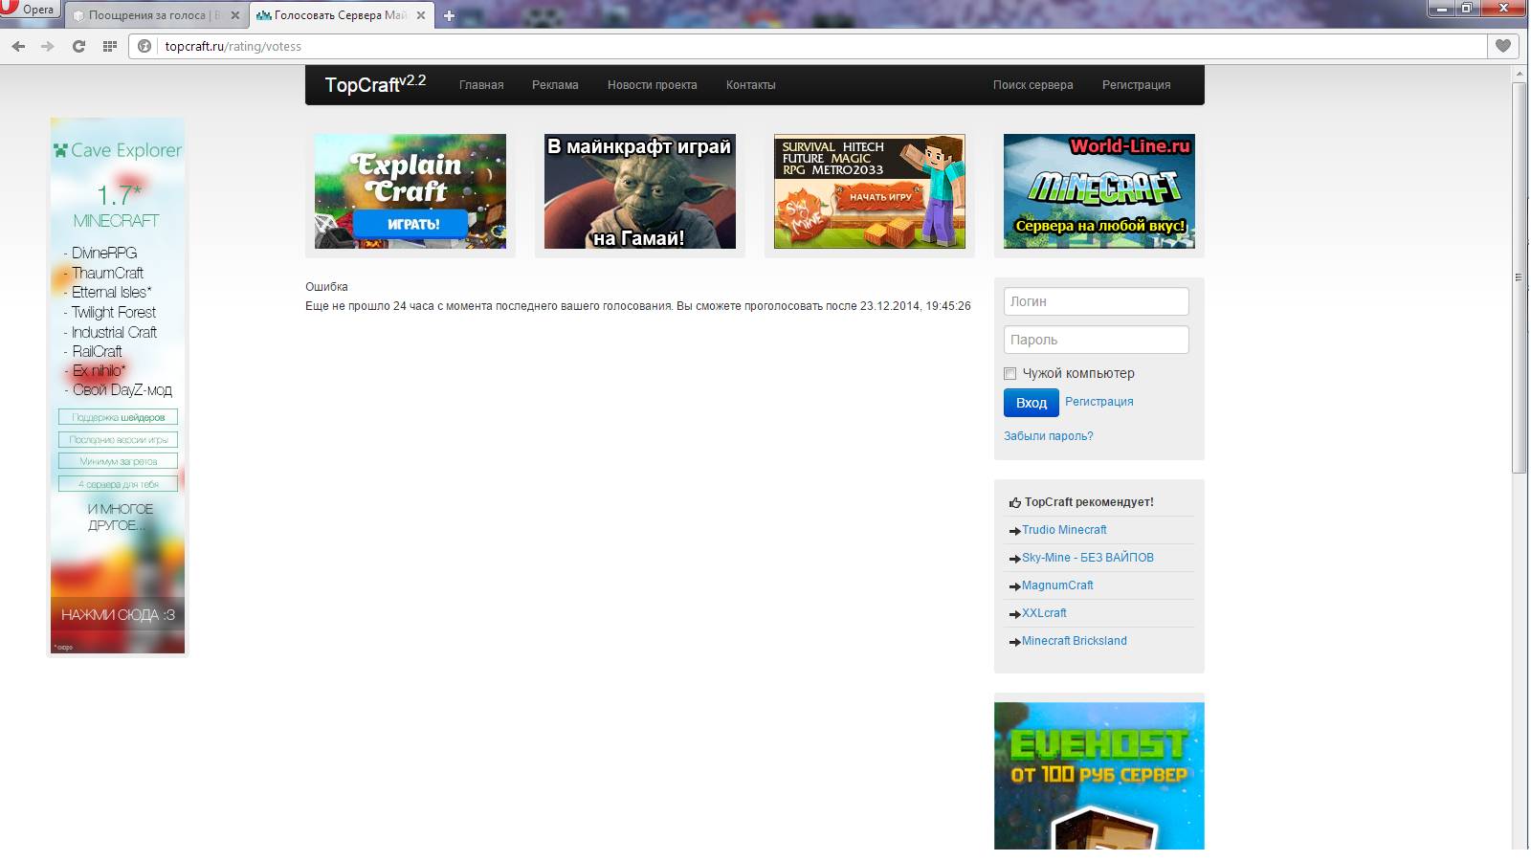This screenshot has width=1531, height=861.
Task: Bookmark the page with the heart icon
Action: coord(1503,46)
